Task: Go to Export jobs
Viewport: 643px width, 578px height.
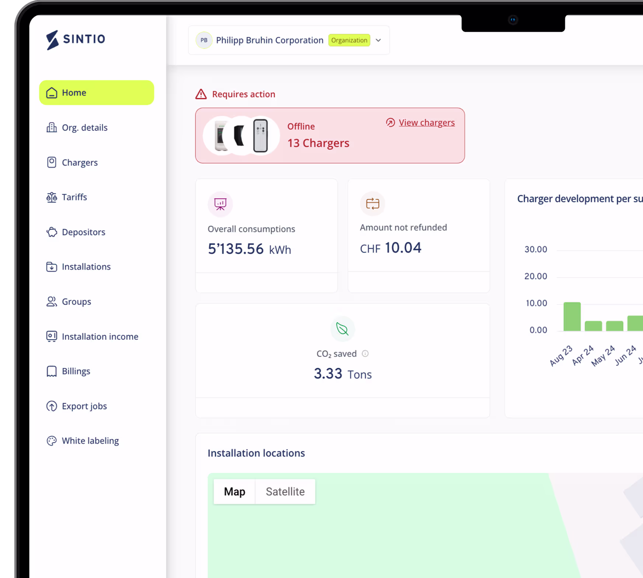Action: point(97,406)
